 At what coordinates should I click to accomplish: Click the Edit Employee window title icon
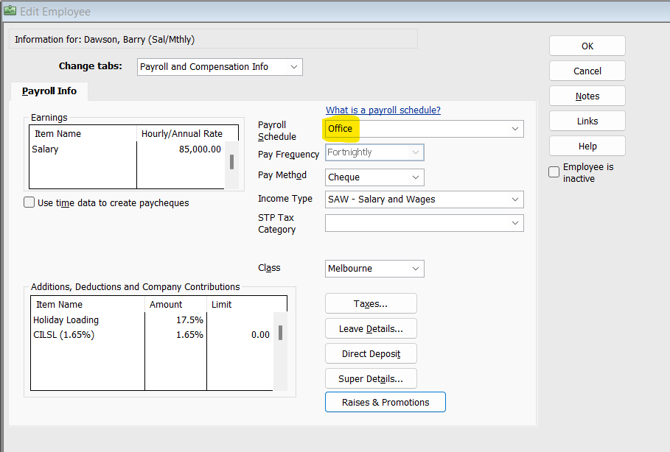[x=10, y=11]
